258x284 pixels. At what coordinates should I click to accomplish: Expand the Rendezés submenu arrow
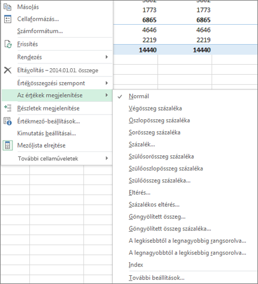(106, 57)
